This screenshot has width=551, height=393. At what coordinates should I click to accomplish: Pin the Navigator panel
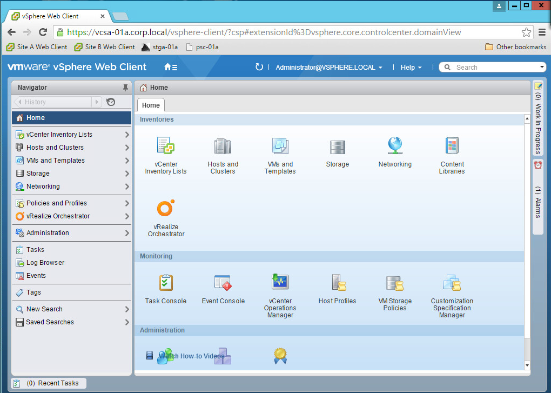pyautogui.click(x=125, y=88)
